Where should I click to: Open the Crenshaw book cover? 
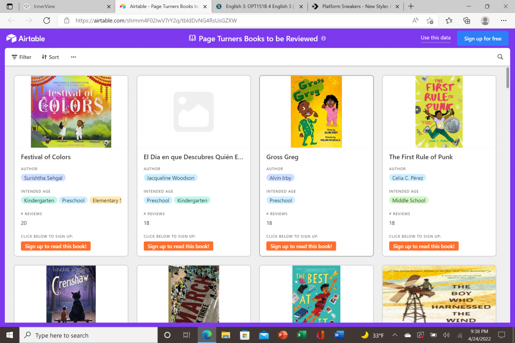[71, 294]
